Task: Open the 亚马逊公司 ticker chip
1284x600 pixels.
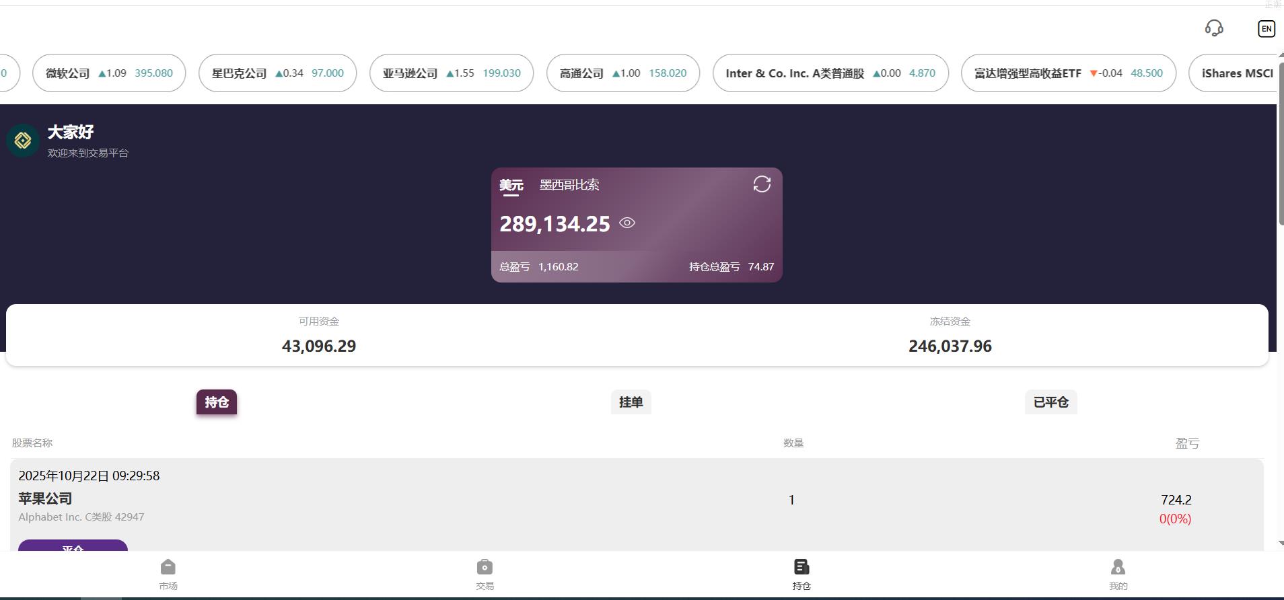Action: coord(452,73)
